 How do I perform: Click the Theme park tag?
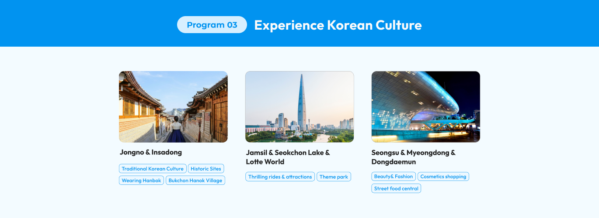(x=334, y=177)
